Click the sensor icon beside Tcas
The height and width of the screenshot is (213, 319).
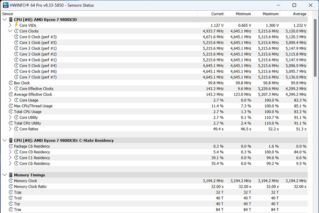coord(11,192)
